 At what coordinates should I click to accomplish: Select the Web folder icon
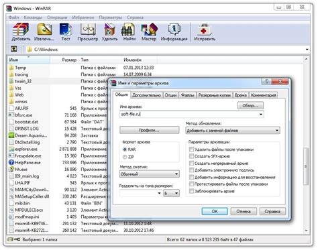pyautogui.click(x=11, y=95)
